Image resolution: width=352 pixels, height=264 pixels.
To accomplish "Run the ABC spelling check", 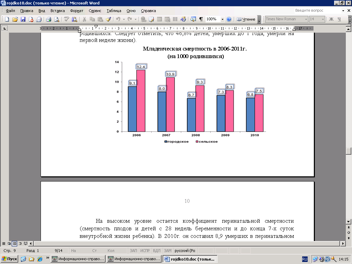I will coord(66,19).
